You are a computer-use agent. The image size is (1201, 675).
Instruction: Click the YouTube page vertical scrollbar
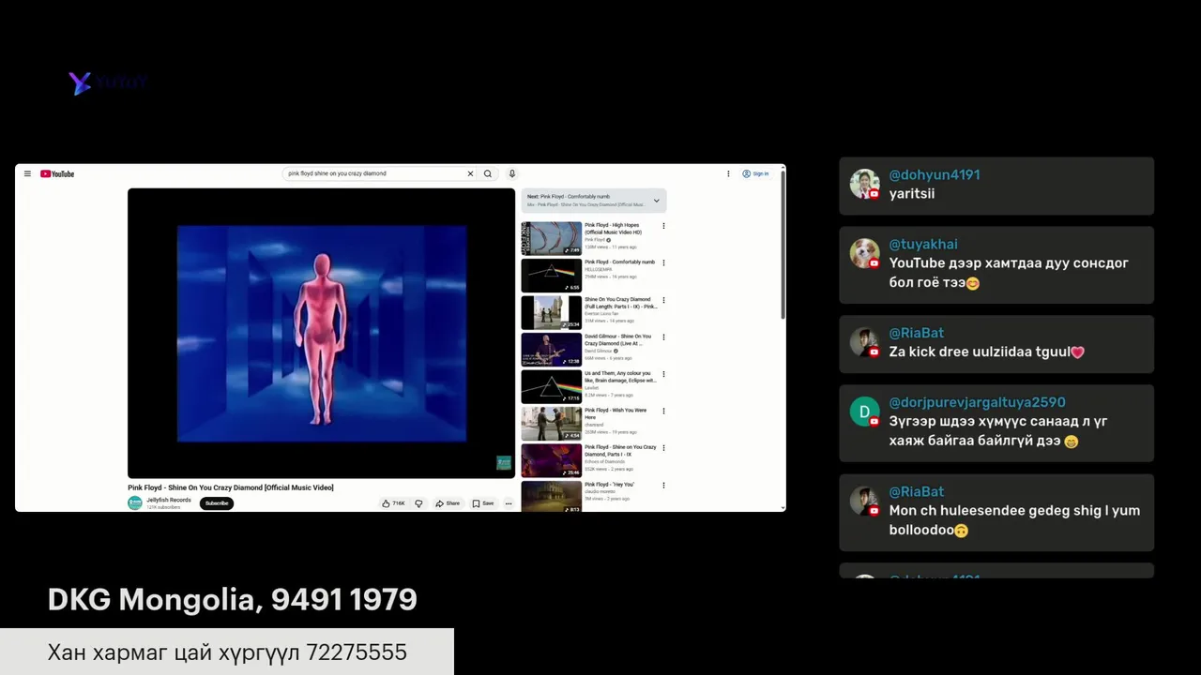(783, 244)
